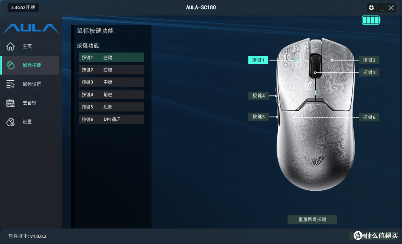The width and height of the screenshot is (402, 244).
Task: Select the 按键2 右键 row
Action: tap(111, 70)
